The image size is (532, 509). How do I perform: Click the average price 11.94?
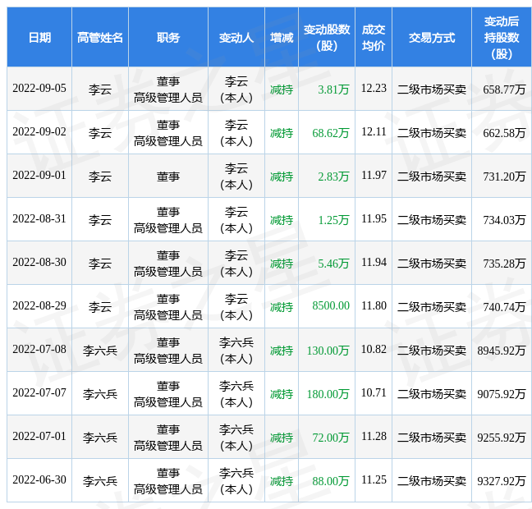pos(374,263)
